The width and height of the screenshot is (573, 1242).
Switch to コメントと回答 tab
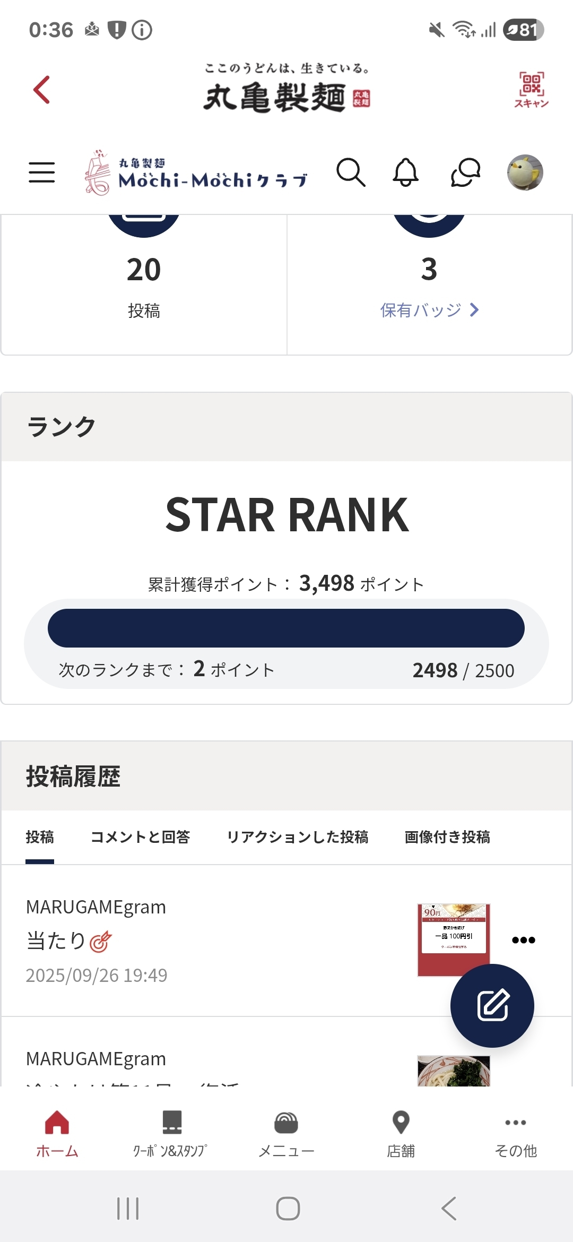[x=141, y=837]
